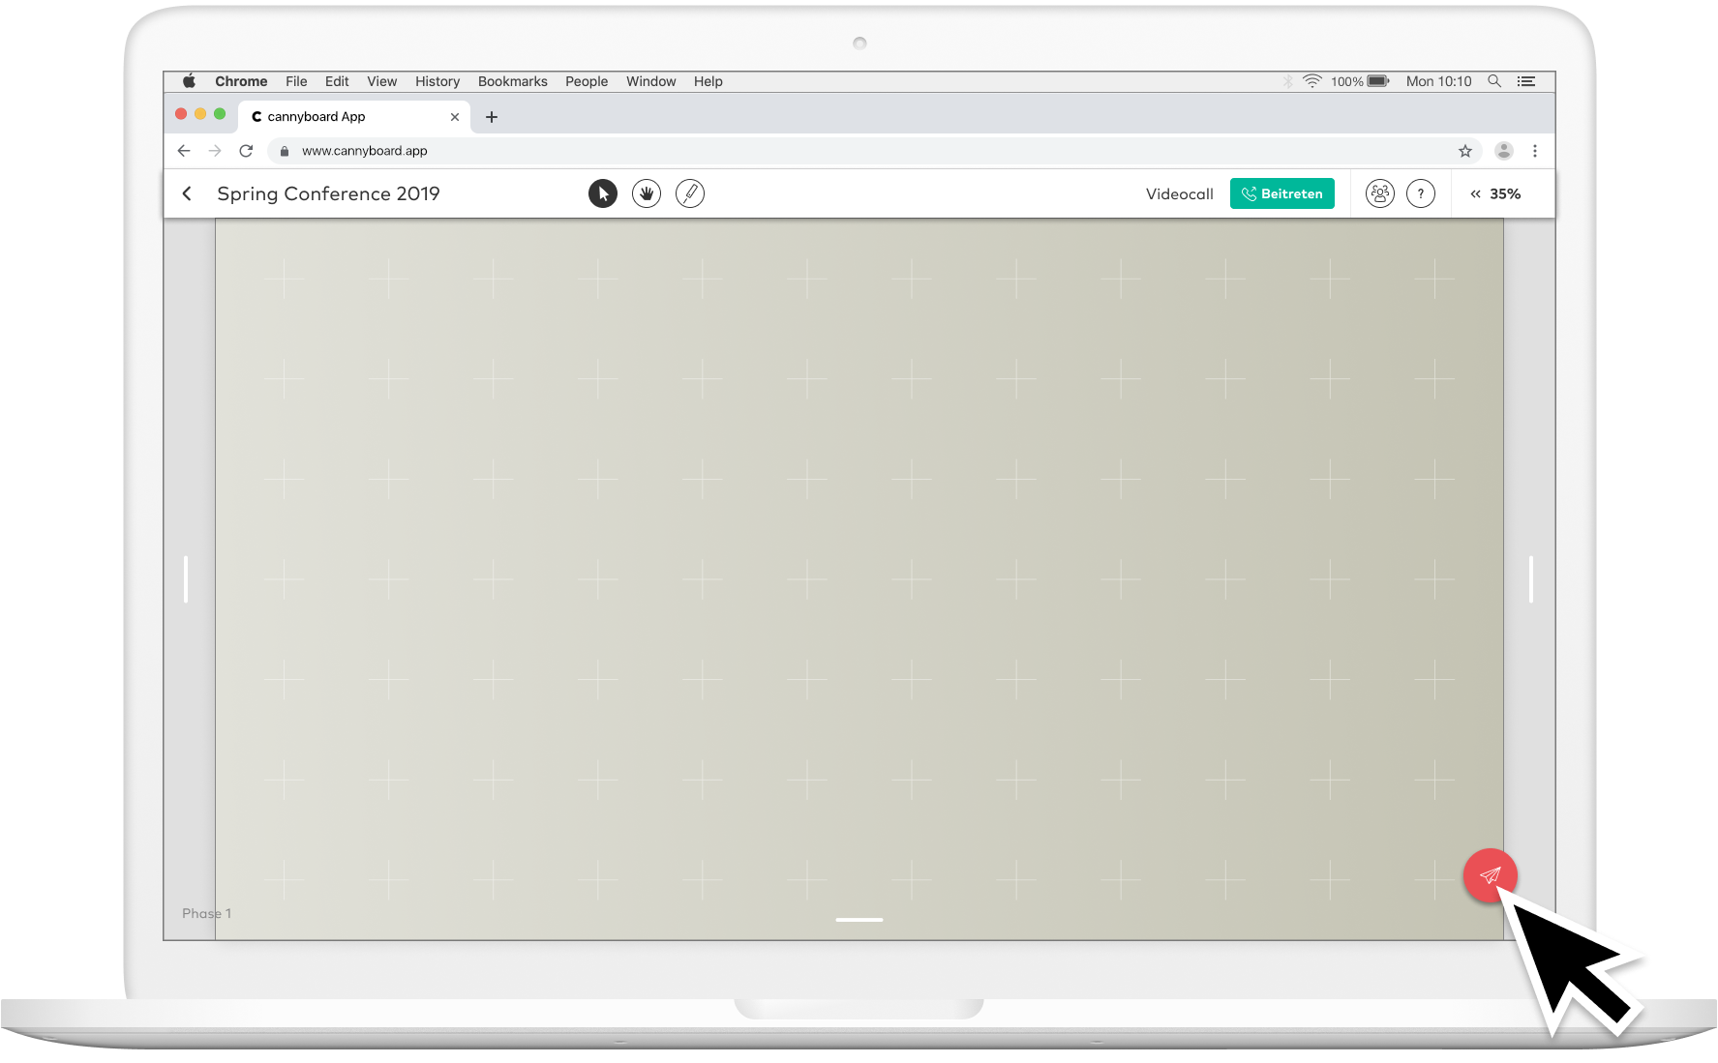This screenshot has width=1718, height=1063.
Task: Bookmark the page with star icon
Action: pyautogui.click(x=1465, y=151)
